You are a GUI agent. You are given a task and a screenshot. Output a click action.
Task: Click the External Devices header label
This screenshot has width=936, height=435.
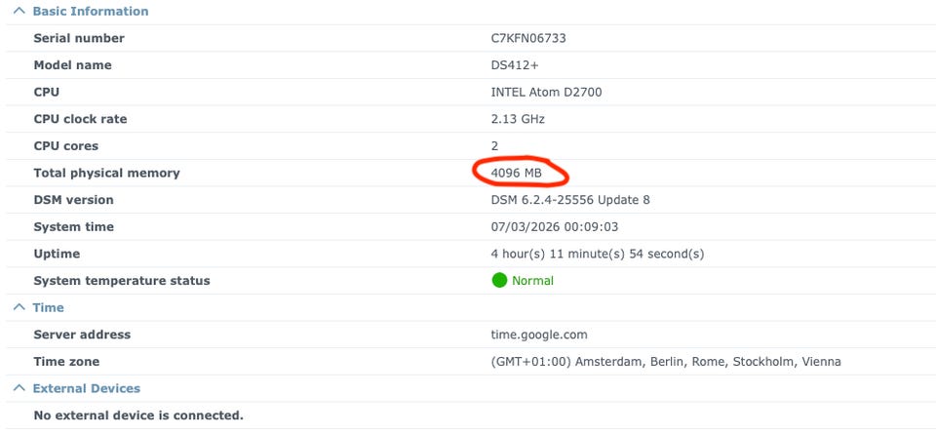[x=87, y=388]
